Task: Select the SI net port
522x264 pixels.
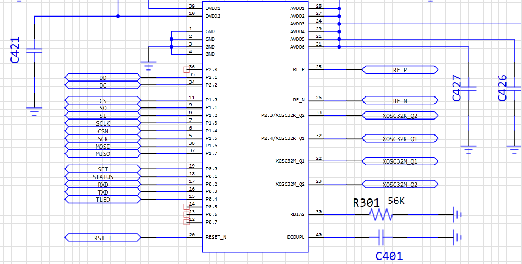Action: [x=103, y=116]
